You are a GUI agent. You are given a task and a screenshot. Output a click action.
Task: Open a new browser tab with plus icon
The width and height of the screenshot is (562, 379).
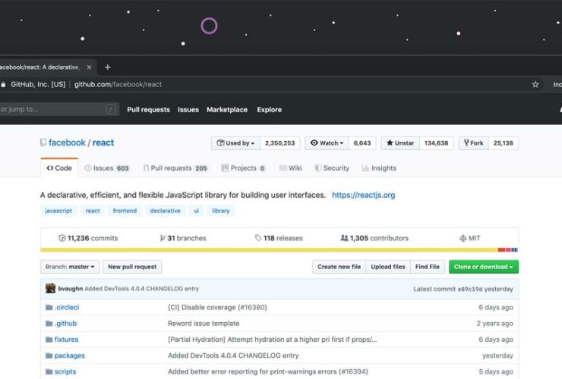(107, 67)
